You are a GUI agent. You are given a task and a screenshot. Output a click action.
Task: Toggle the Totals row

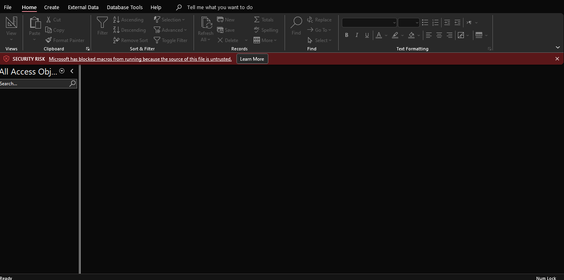(x=264, y=19)
